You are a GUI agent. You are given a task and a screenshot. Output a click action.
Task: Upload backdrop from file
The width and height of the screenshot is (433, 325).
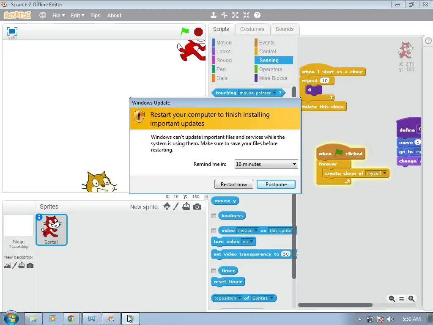[x=22, y=265]
